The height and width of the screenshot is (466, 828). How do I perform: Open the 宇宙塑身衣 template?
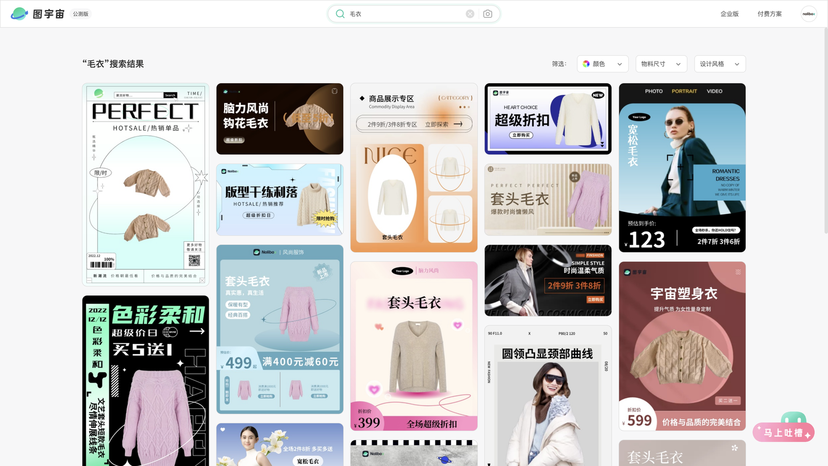(682, 346)
